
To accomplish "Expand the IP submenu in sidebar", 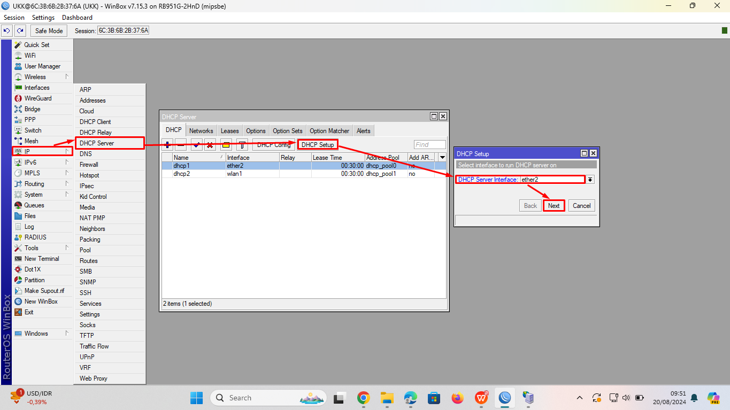I will coord(67,152).
